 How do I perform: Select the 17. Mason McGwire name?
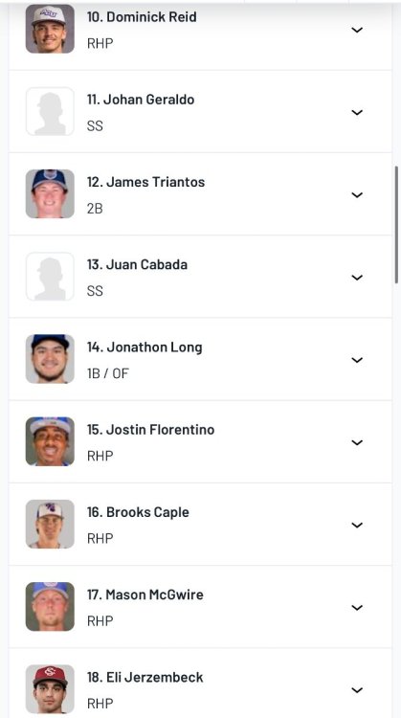[145, 595]
